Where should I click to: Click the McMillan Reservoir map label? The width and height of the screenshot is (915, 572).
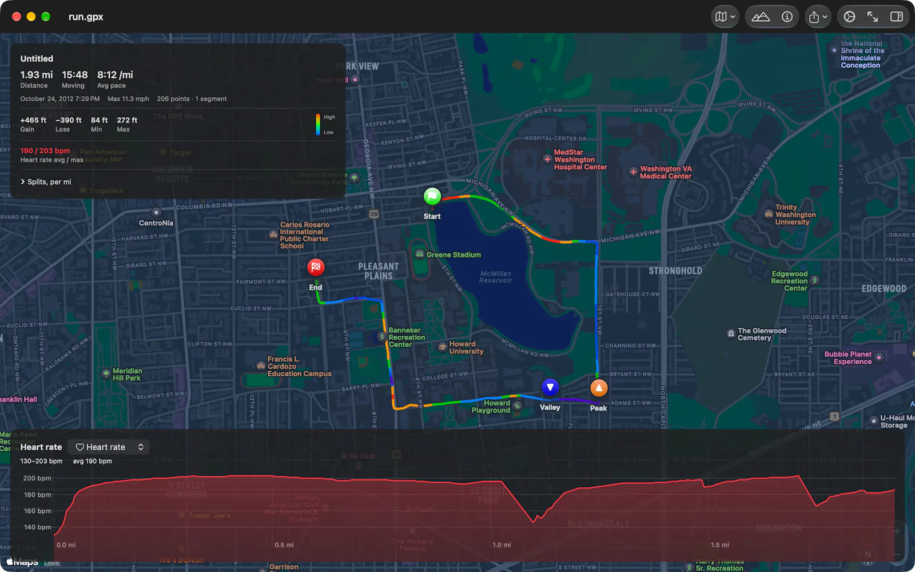click(496, 277)
